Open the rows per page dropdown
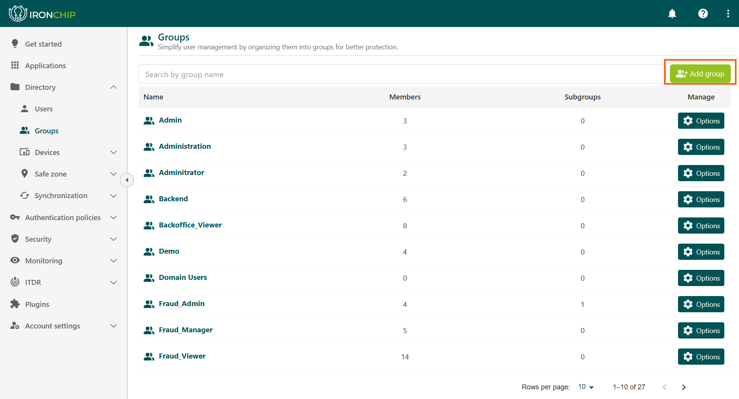 coord(586,387)
